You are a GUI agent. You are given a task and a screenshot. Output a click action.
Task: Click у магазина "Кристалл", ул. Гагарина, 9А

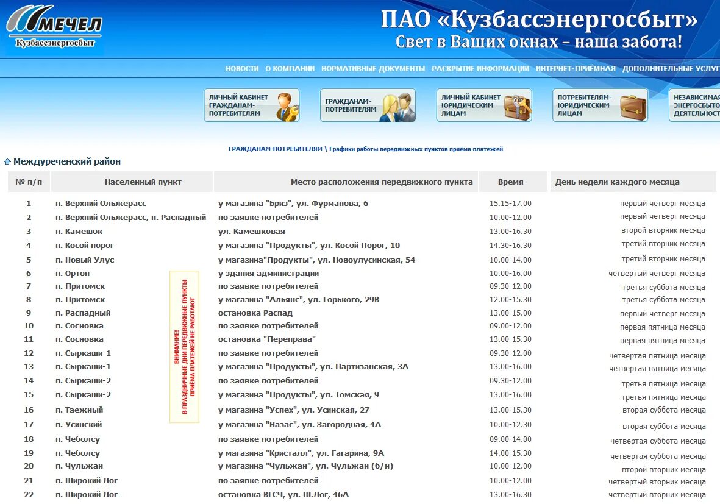click(x=301, y=453)
